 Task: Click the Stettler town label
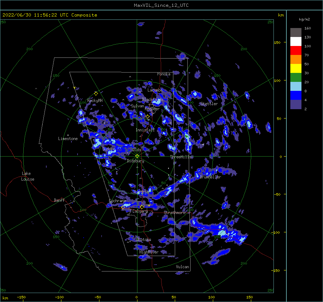209,104
